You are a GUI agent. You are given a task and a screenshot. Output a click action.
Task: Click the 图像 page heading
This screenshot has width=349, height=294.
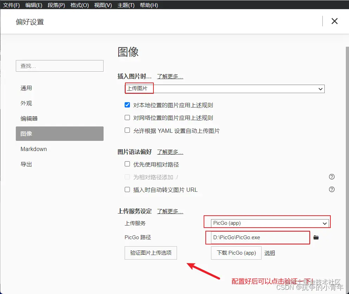pyautogui.click(x=128, y=52)
